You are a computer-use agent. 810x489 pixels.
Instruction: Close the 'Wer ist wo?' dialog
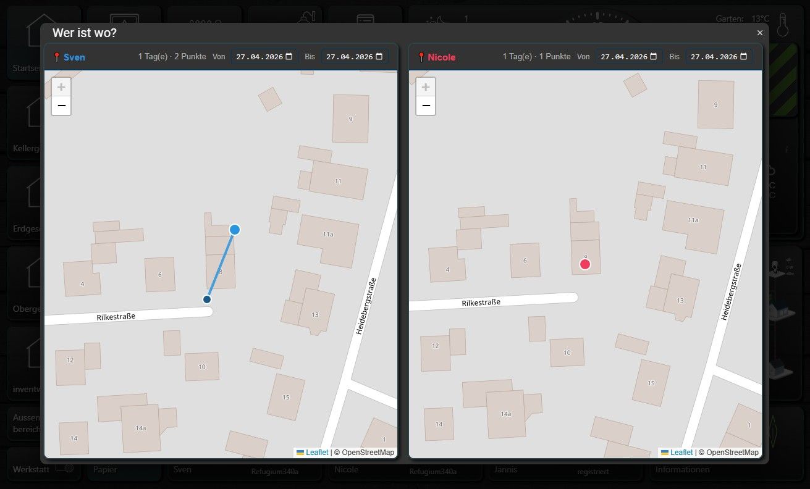(x=760, y=33)
